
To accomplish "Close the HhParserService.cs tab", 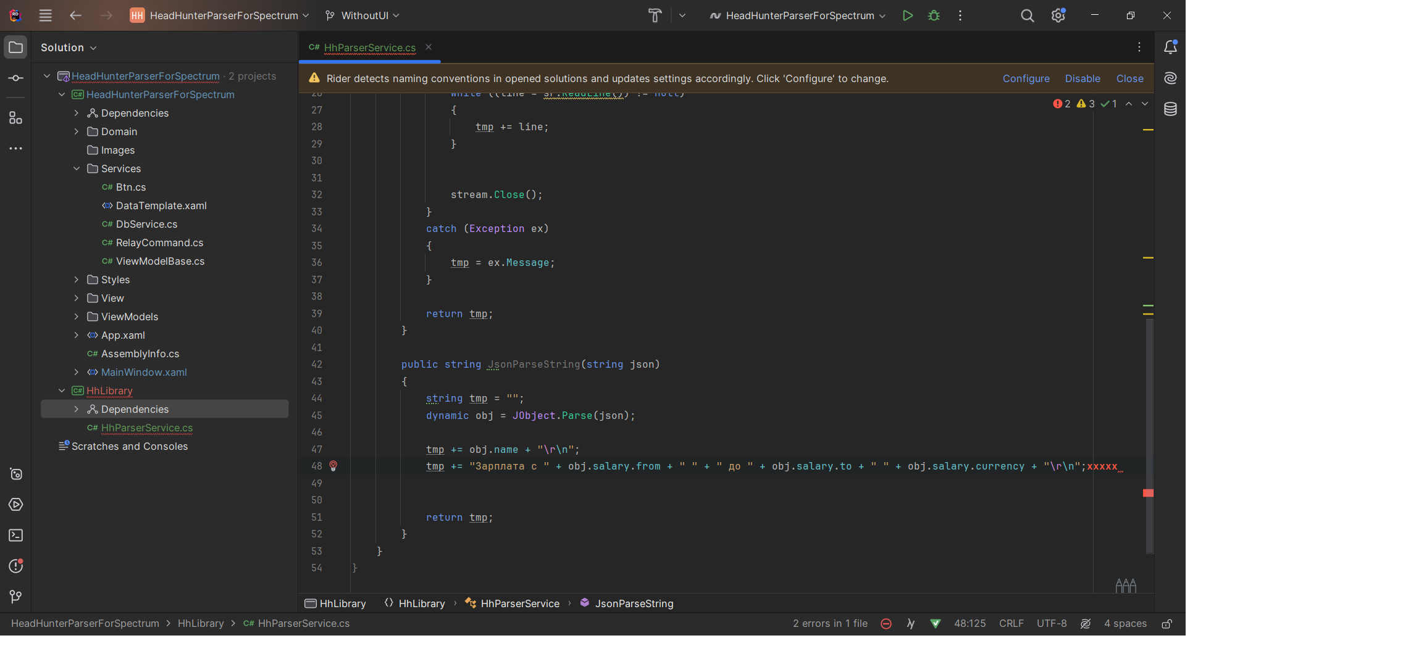I will point(429,47).
